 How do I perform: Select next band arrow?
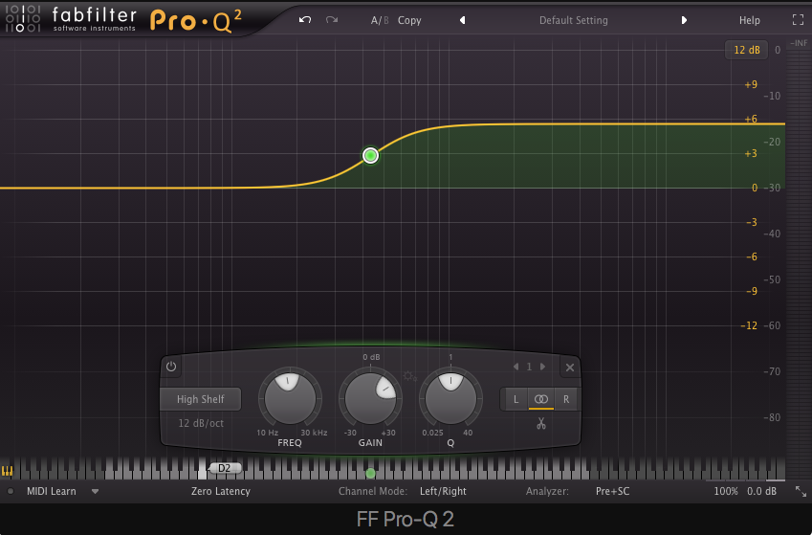point(542,367)
